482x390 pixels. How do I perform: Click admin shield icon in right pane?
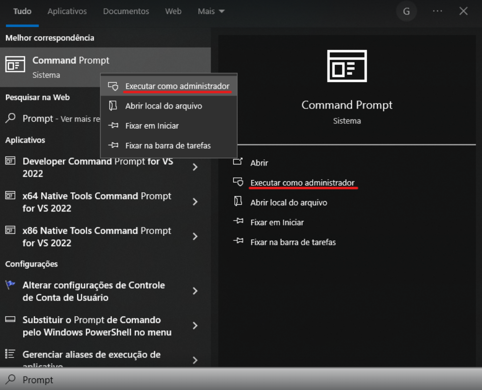pos(238,182)
